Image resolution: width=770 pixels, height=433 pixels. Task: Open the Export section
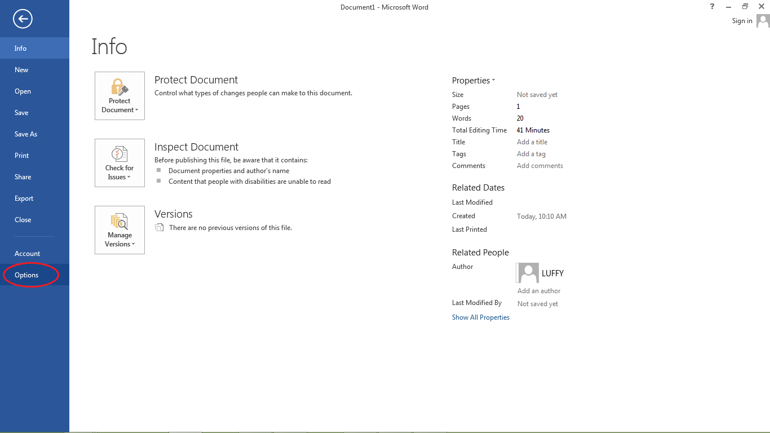[34, 198]
